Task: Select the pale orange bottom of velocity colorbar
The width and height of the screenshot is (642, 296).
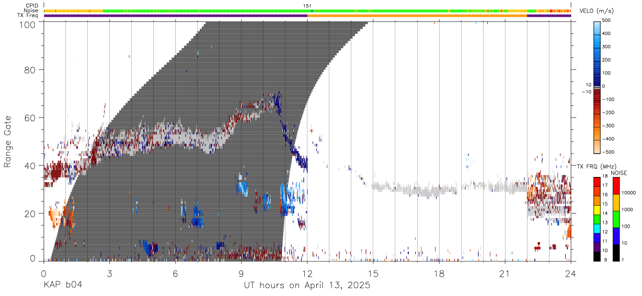Action: coord(597,148)
